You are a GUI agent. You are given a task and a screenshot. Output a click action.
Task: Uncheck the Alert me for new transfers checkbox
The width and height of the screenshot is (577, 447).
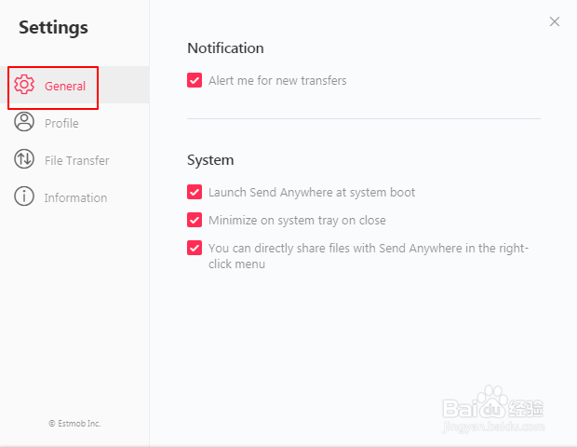pyautogui.click(x=195, y=80)
